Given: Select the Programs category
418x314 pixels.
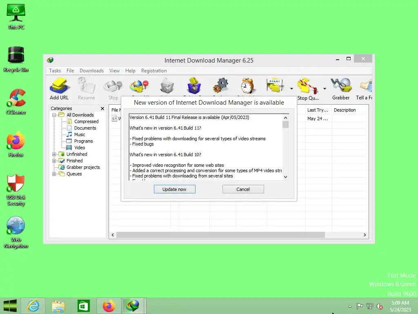Looking at the screenshot, I should pos(83,141).
